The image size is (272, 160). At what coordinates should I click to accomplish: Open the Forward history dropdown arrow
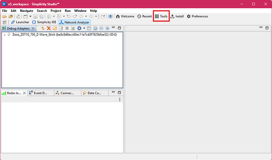pyautogui.click(x=96, y=17)
